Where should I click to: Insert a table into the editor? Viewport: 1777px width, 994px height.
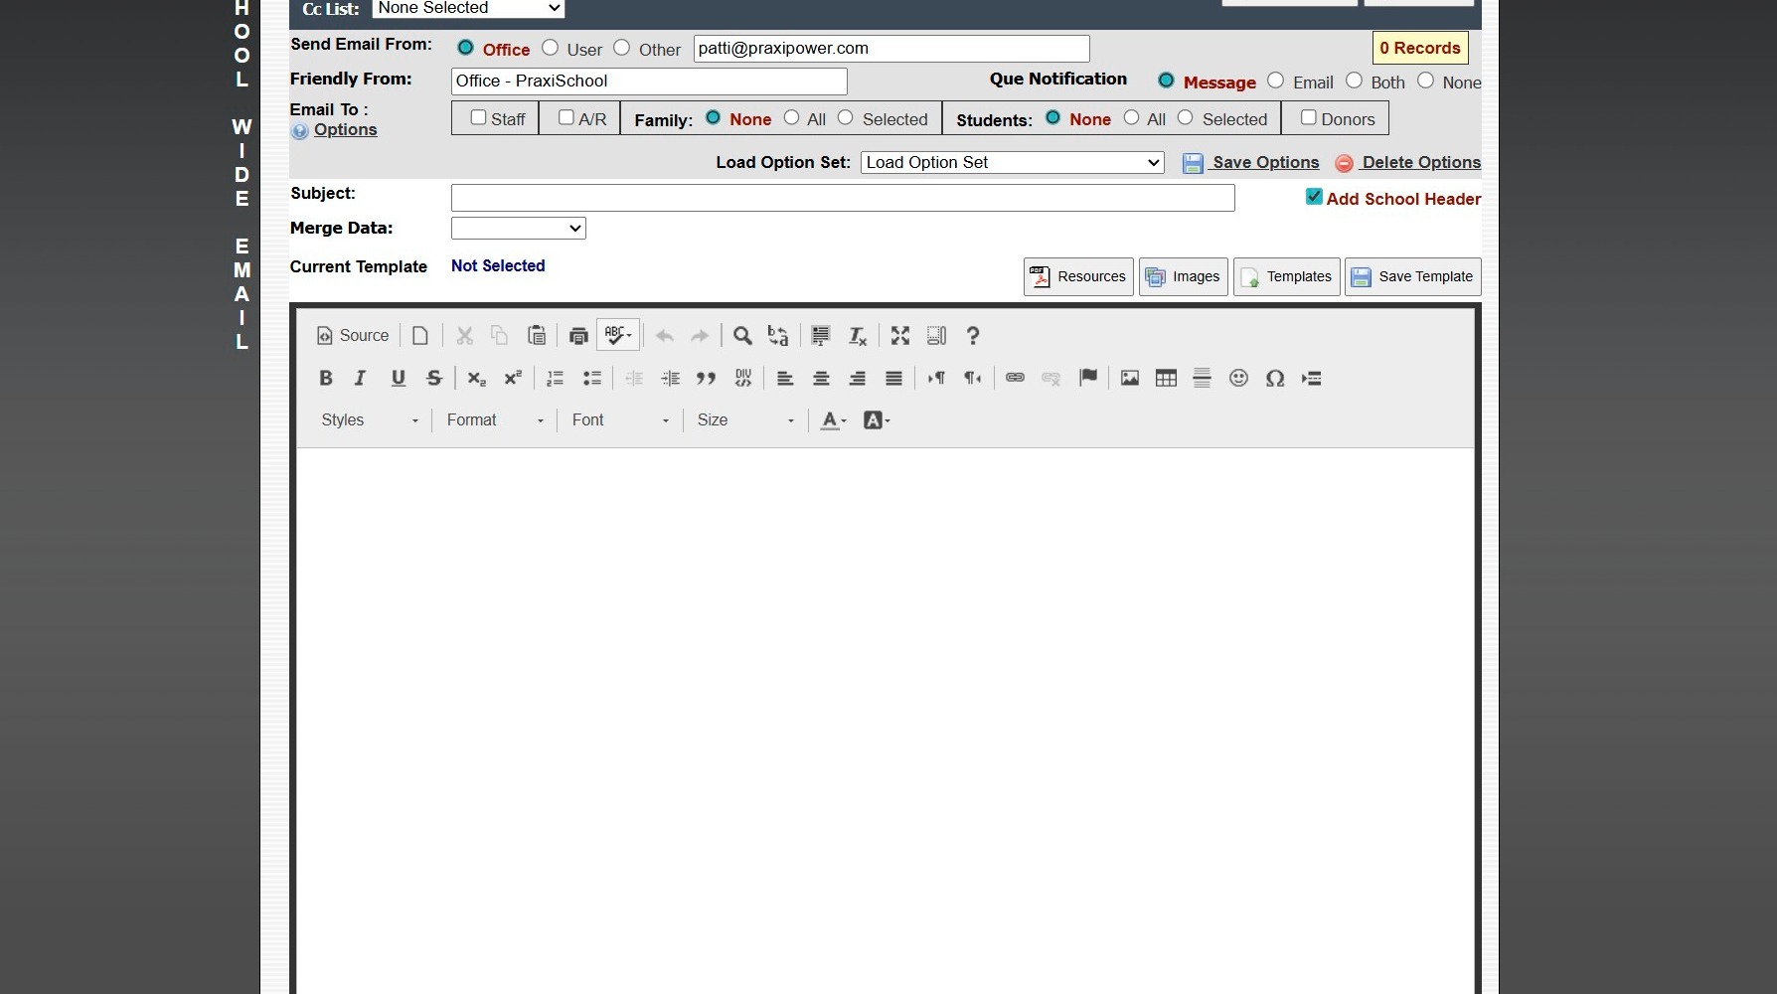1166,378
